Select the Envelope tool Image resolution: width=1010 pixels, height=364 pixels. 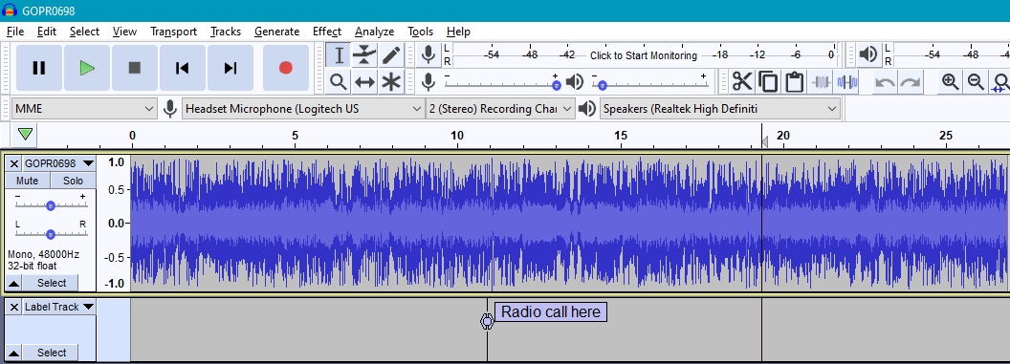pos(364,55)
